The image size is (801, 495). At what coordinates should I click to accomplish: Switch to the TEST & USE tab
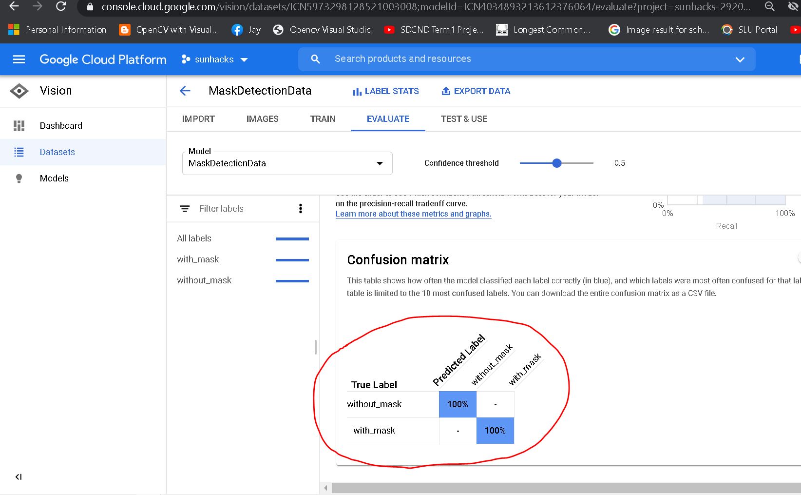click(464, 119)
